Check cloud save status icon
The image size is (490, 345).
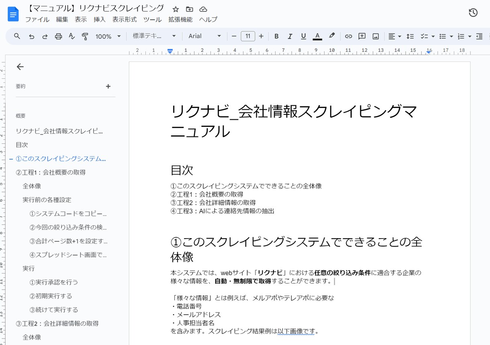click(203, 9)
